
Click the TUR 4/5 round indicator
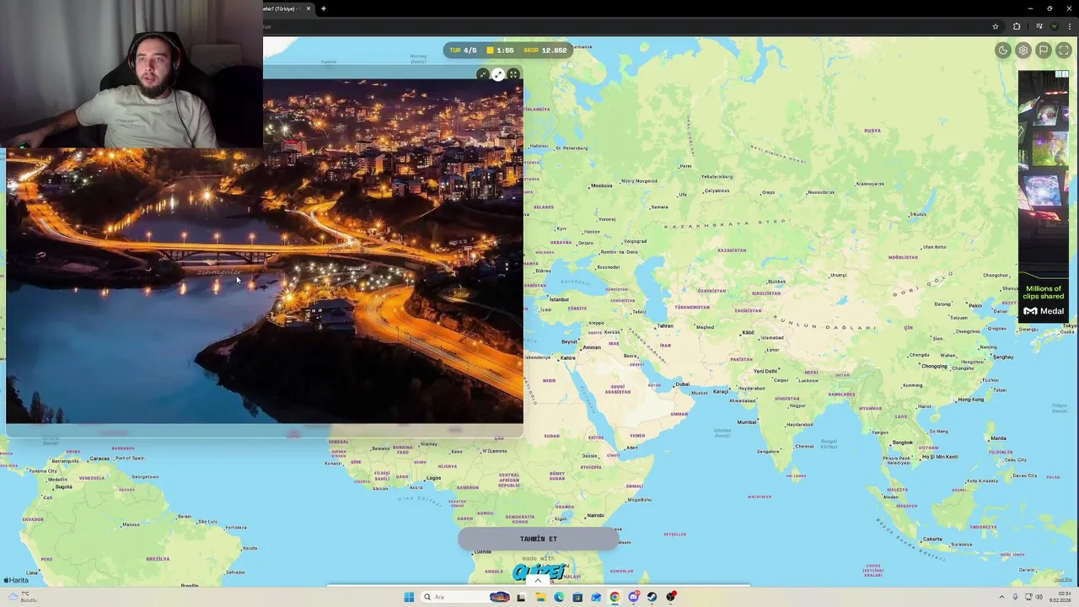(x=463, y=51)
